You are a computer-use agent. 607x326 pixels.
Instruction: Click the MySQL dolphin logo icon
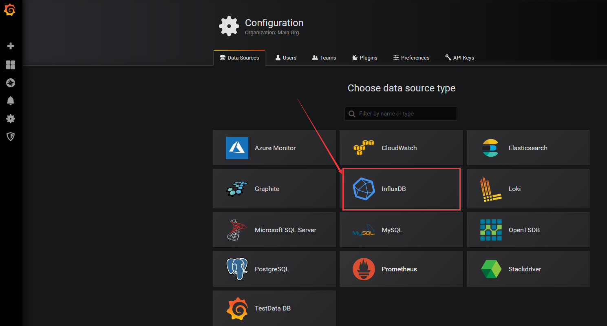[364, 230]
